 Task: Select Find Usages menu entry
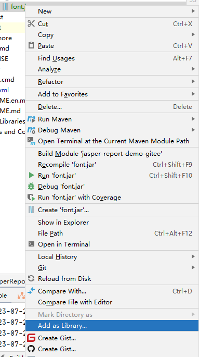click(x=112, y=58)
